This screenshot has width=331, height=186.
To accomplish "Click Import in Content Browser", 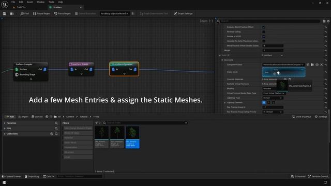I will click(23, 117).
